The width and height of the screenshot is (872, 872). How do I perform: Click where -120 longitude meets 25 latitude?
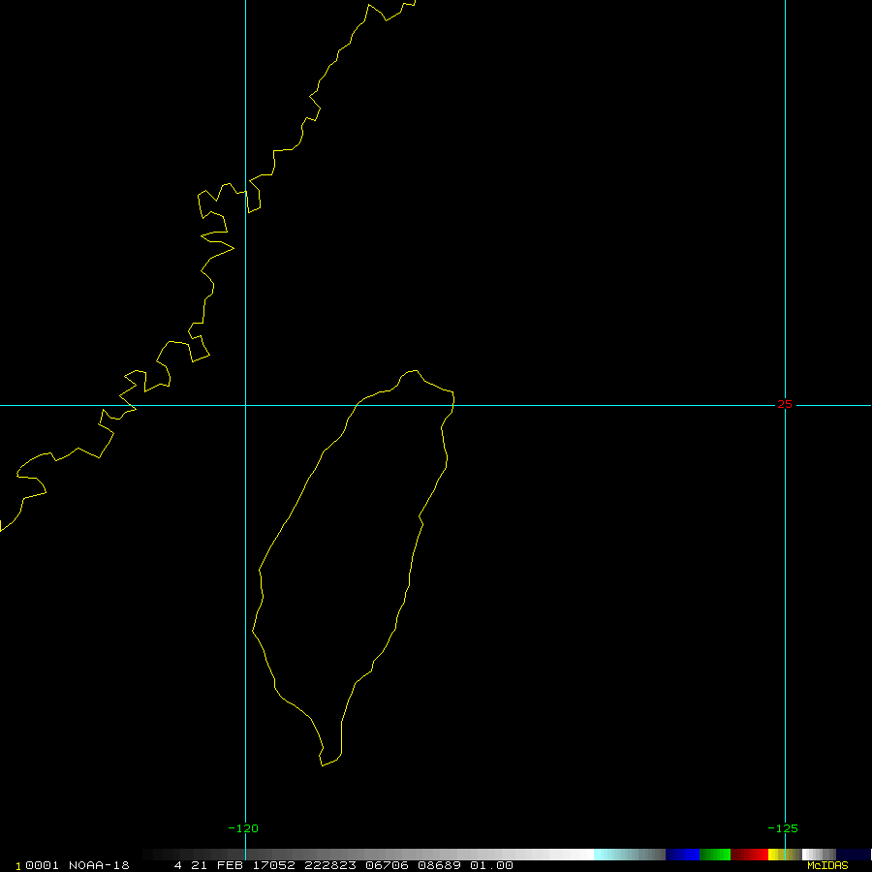point(245,405)
